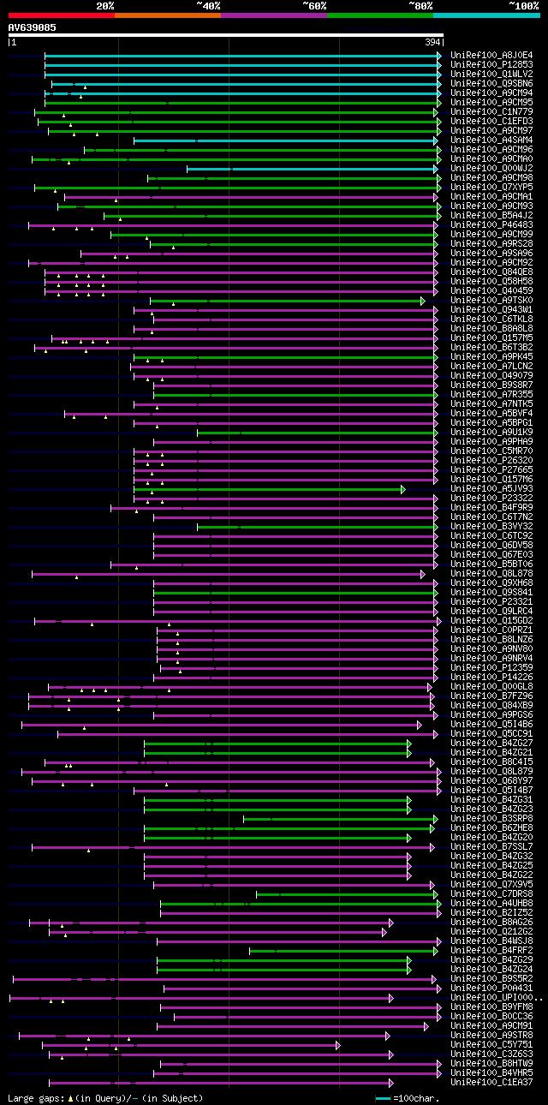The width and height of the screenshot is (548, 1105).
Task: Follow the UniRef100_P46483 link
Action: coord(491,224)
